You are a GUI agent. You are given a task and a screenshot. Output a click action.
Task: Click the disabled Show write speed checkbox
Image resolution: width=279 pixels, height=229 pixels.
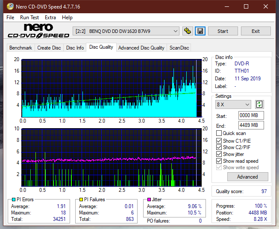click(x=219, y=167)
